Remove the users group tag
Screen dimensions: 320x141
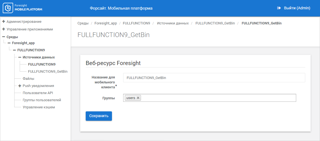coord(138,98)
